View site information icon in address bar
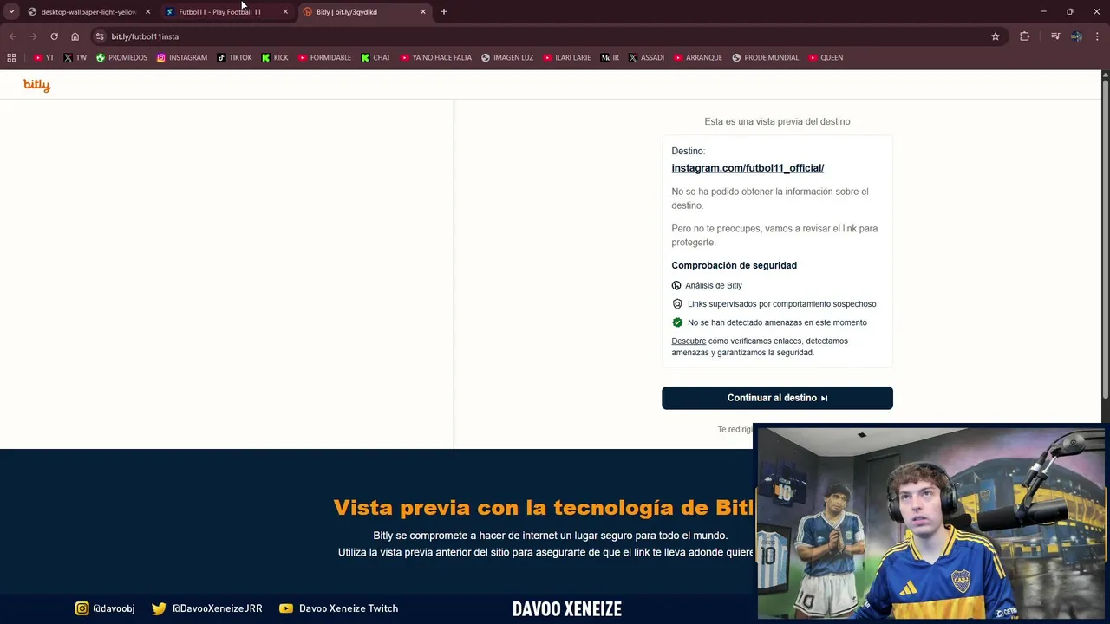The image size is (1110, 624). click(100, 36)
